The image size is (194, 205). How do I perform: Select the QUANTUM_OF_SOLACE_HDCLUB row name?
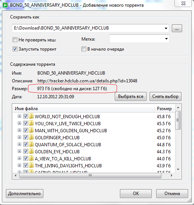68,144
